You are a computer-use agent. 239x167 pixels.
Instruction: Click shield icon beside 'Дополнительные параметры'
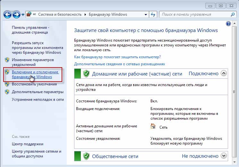tap(7, 92)
